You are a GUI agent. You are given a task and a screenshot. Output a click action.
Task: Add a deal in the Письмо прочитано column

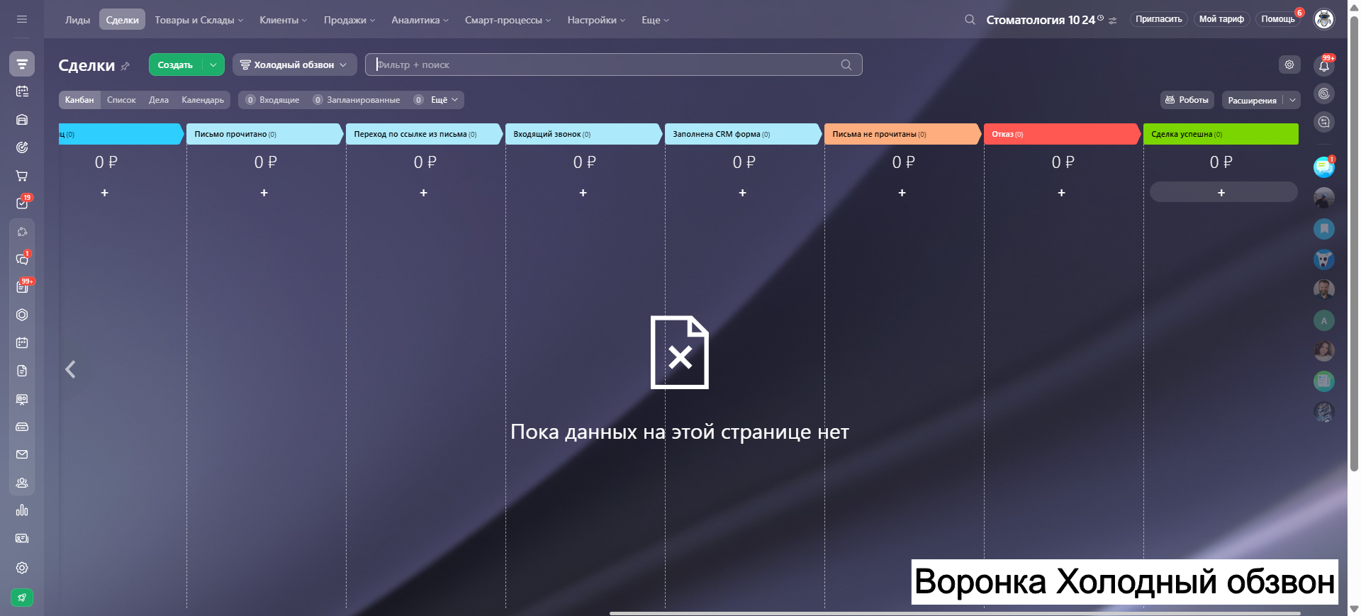(x=264, y=192)
